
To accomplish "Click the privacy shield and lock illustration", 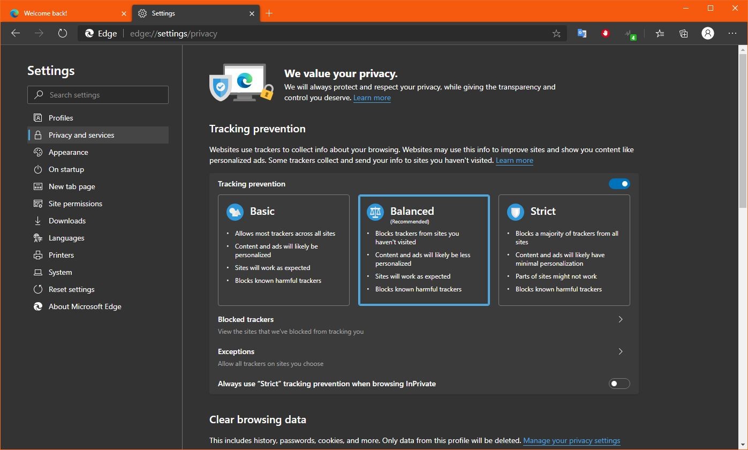I will [x=241, y=82].
